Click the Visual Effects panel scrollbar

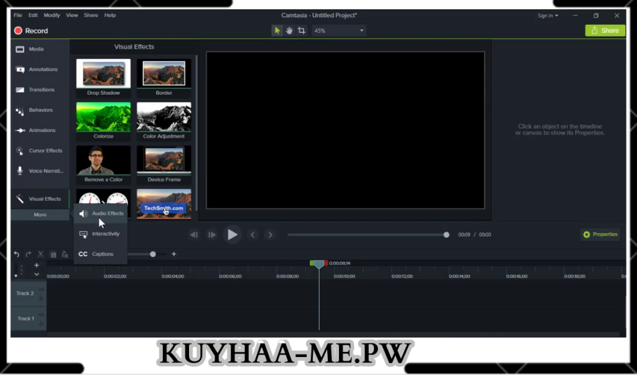(197, 132)
